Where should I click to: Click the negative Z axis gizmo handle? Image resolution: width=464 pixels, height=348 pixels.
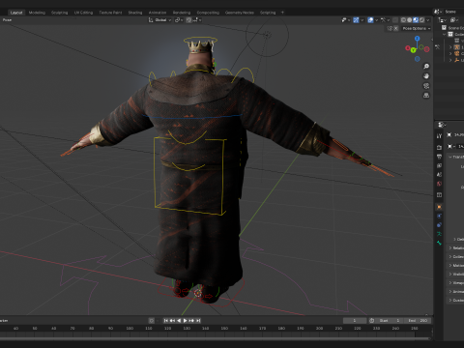tap(418, 59)
